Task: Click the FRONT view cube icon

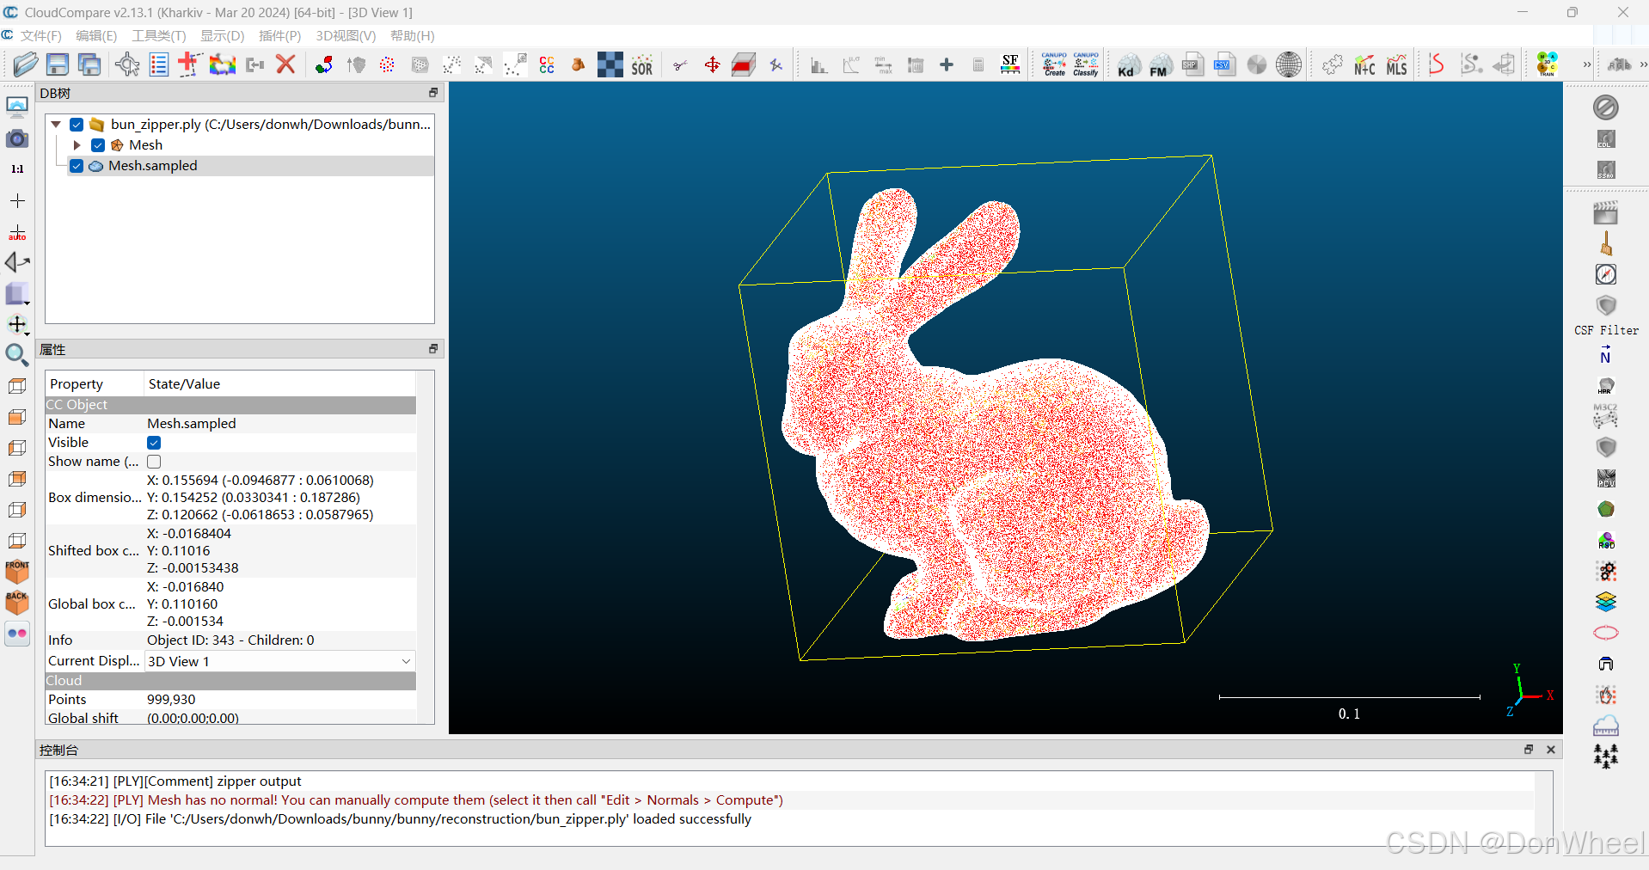Action: 17,571
